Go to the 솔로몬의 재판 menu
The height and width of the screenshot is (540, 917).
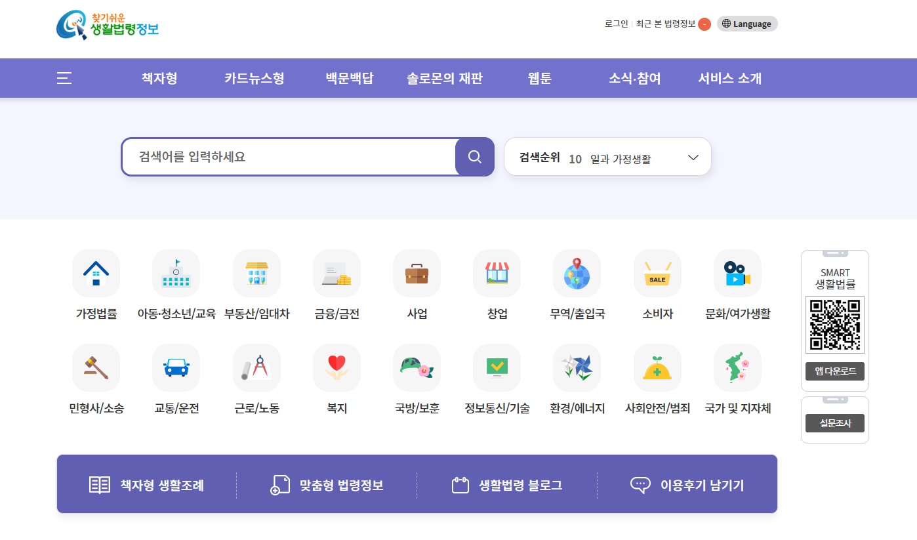click(x=444, y=79)
